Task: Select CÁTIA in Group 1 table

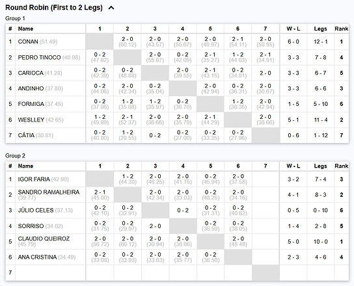Action: (26, 135)
